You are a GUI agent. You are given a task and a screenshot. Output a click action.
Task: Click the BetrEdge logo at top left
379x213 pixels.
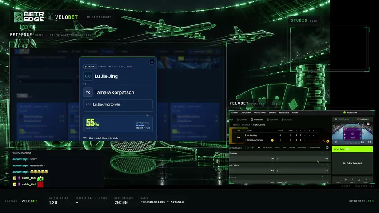(29, 17)
